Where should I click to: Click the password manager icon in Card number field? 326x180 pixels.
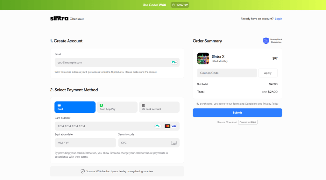click(x=158, y=126)
